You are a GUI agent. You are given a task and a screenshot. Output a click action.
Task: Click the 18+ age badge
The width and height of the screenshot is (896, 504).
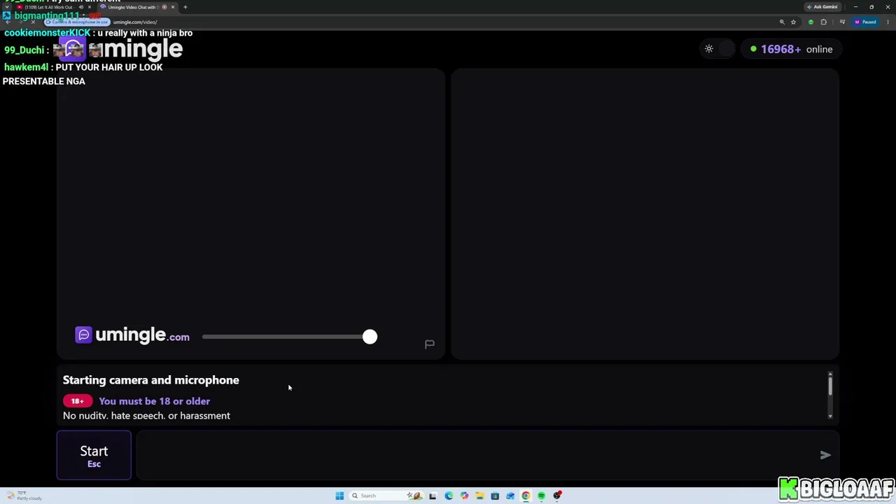coord(77,401)
